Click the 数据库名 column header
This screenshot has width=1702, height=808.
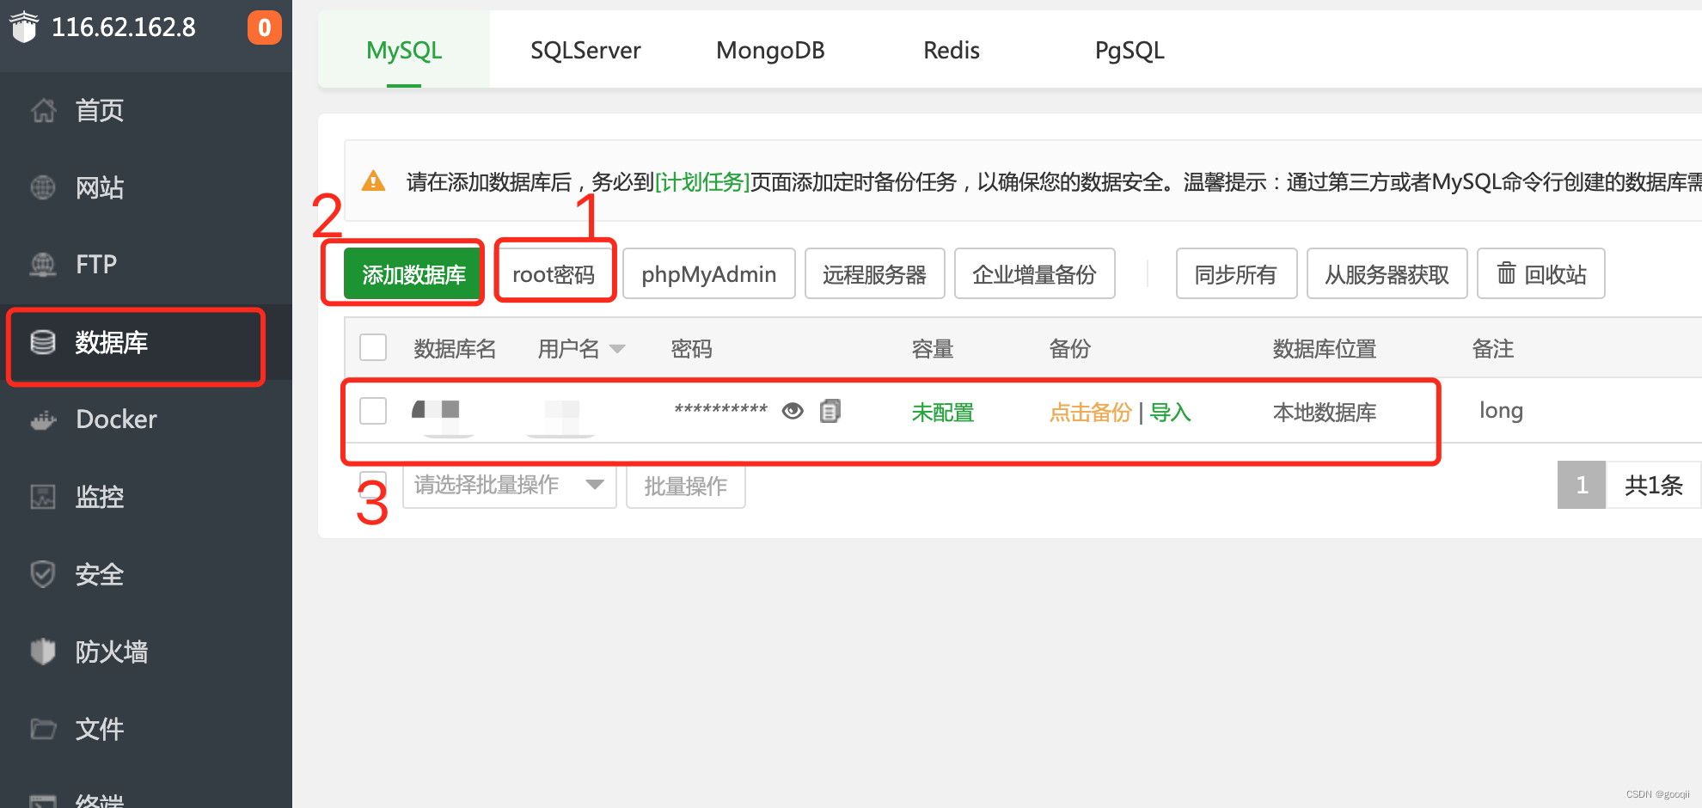pyautogui.click(x=456, y=349)
